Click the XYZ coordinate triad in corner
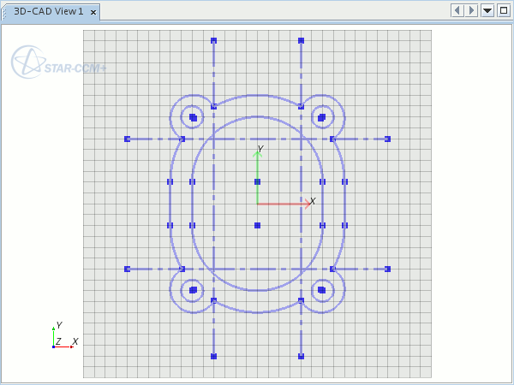 pyautogui.click(x=60, y=338)
